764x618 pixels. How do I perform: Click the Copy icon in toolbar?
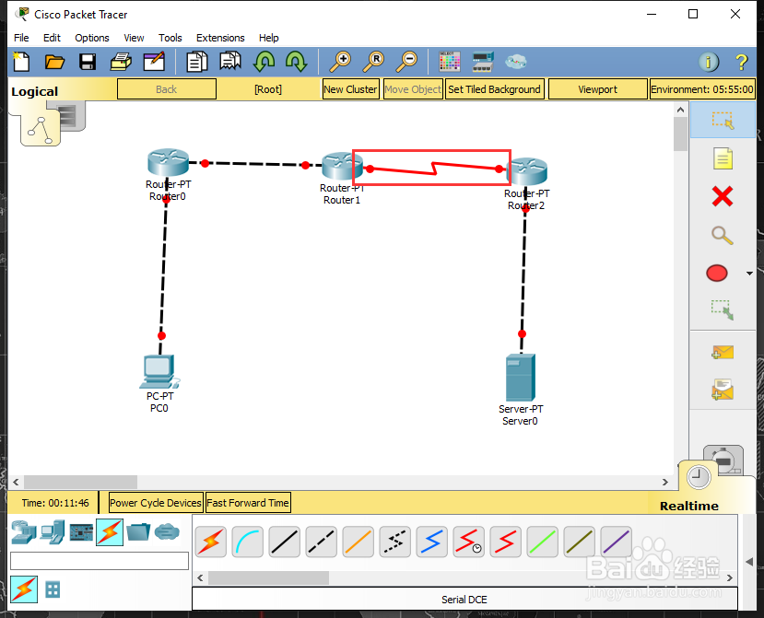coord(197,62)
